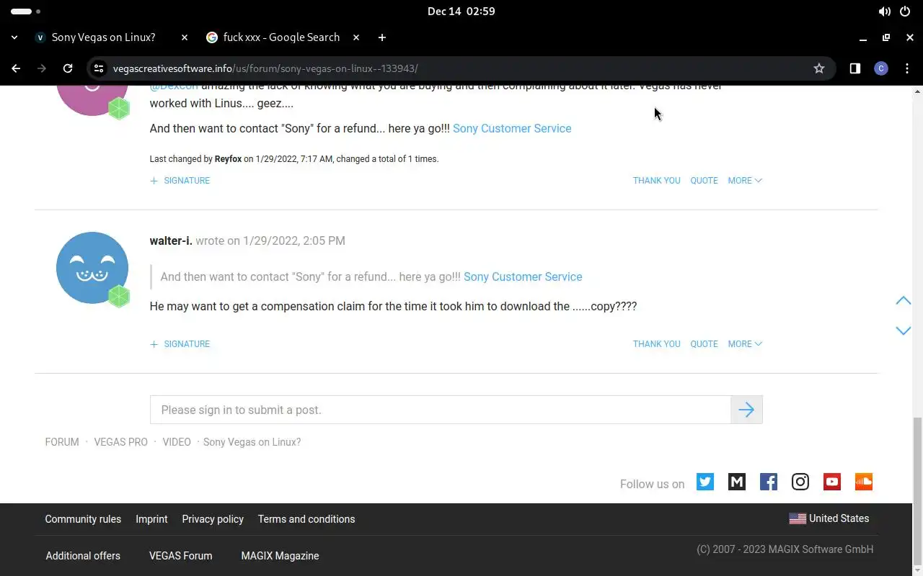
Task: Go to VIDEO breadcrumb
Action: 177,442
